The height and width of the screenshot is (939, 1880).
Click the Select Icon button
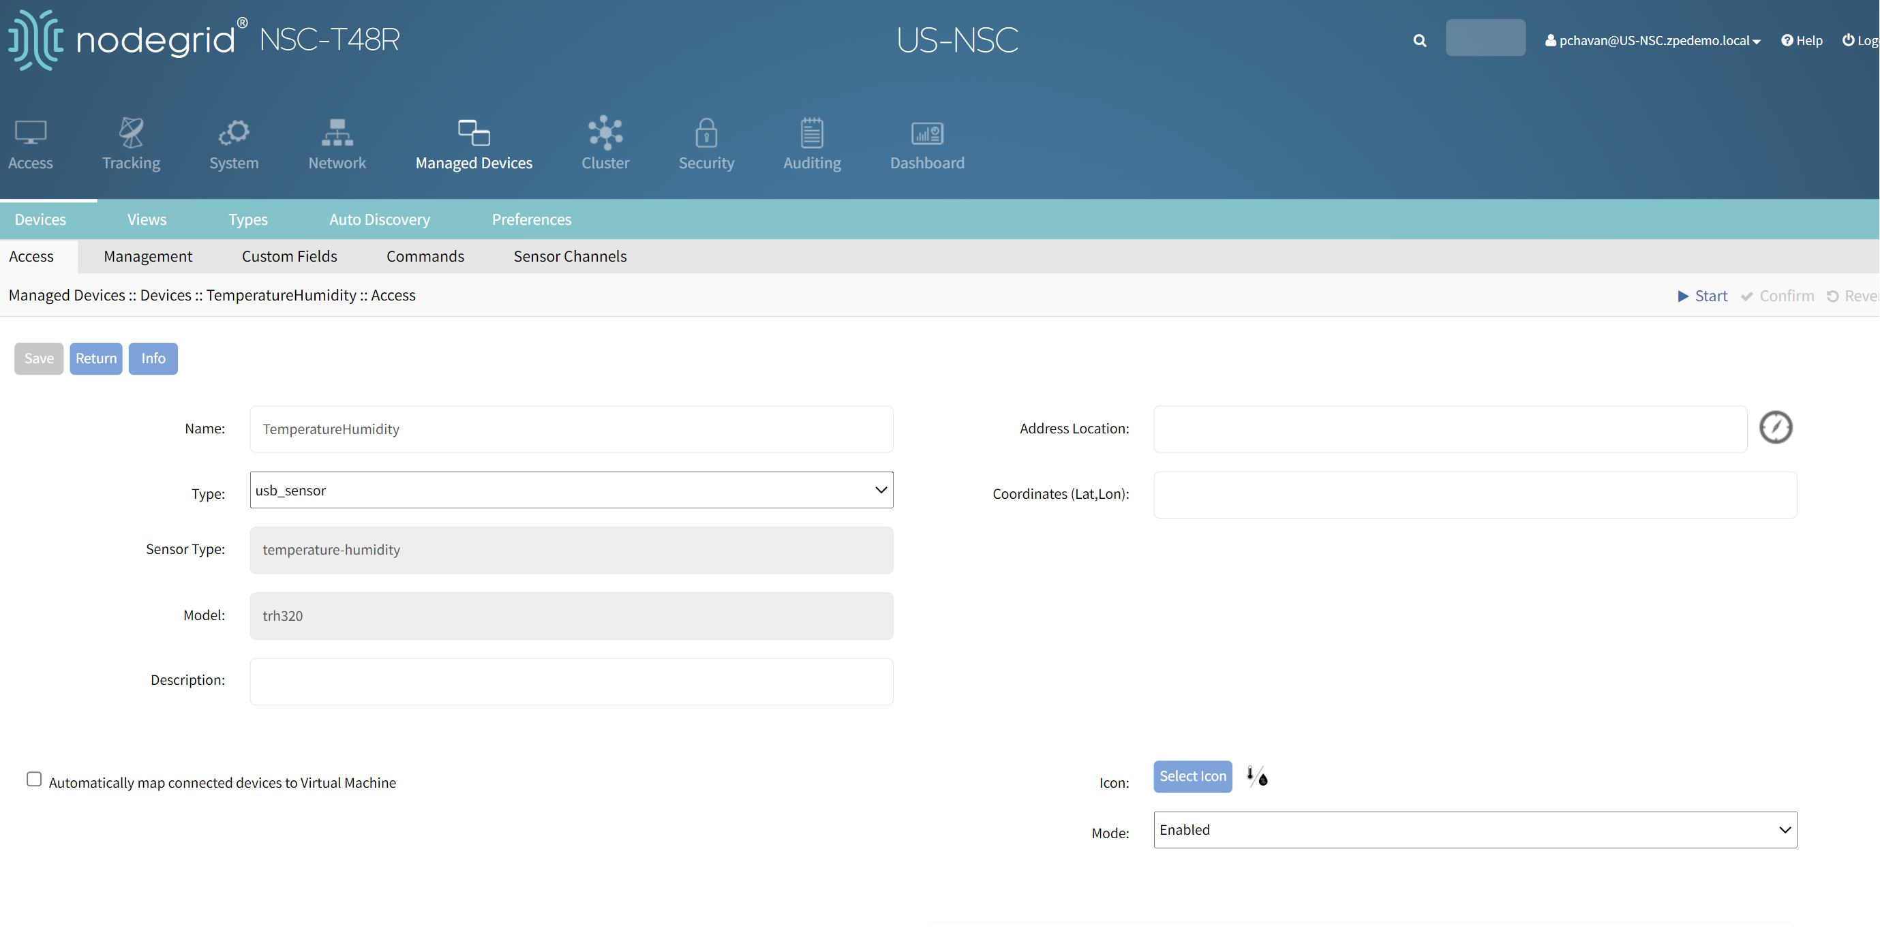1192,776
